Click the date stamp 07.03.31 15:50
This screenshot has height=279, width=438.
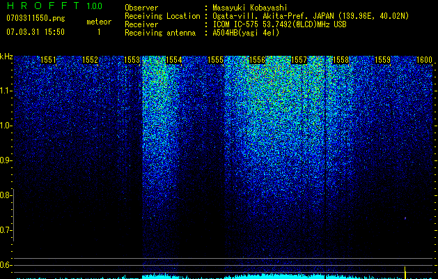tap(36, 32)
